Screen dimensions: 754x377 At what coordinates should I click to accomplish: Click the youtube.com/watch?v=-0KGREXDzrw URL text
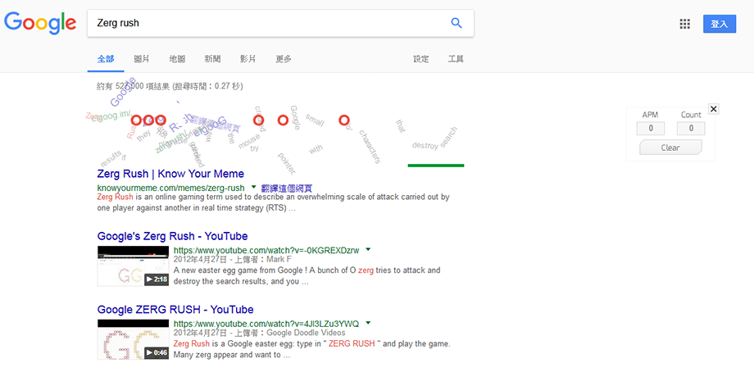[267, 250]
